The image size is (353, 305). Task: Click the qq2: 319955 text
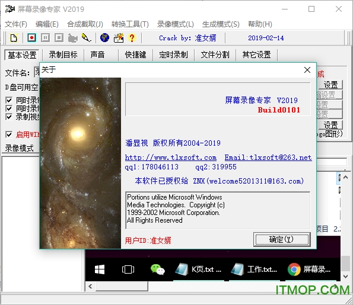pyautogui.click(x=216, y=167)
